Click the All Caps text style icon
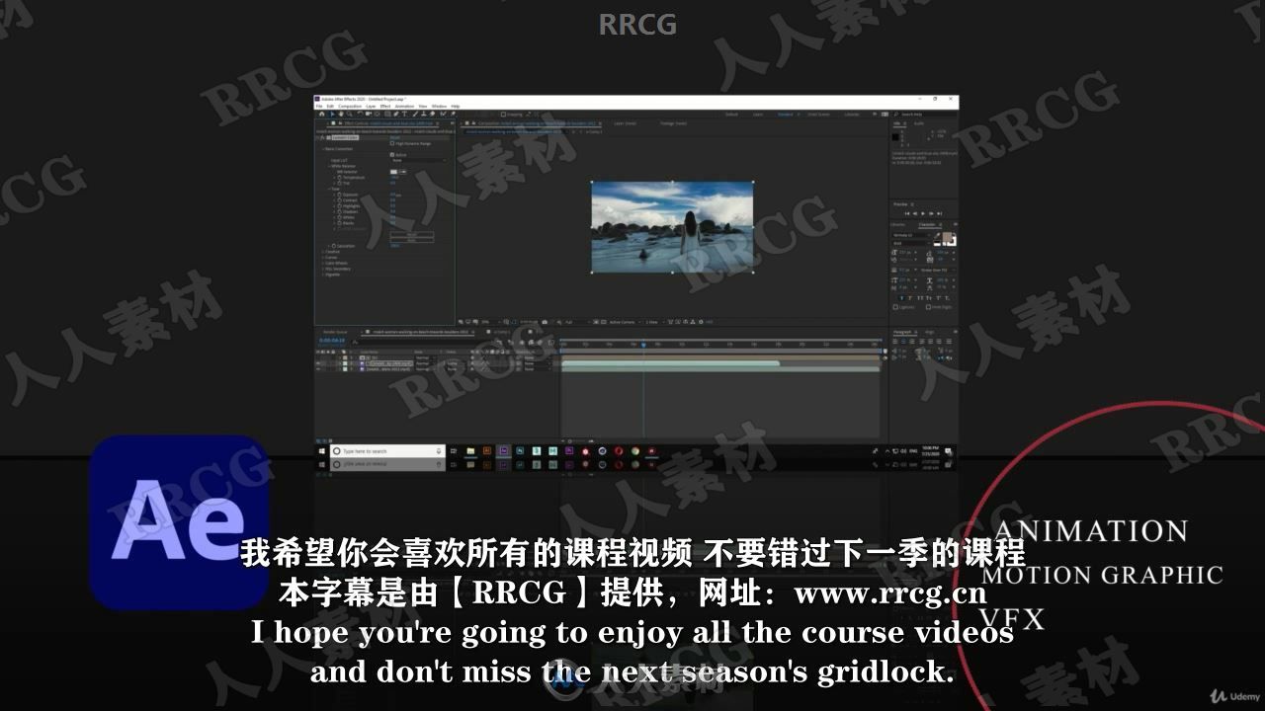The image size is (1265, 711). [x=920, y=298]
